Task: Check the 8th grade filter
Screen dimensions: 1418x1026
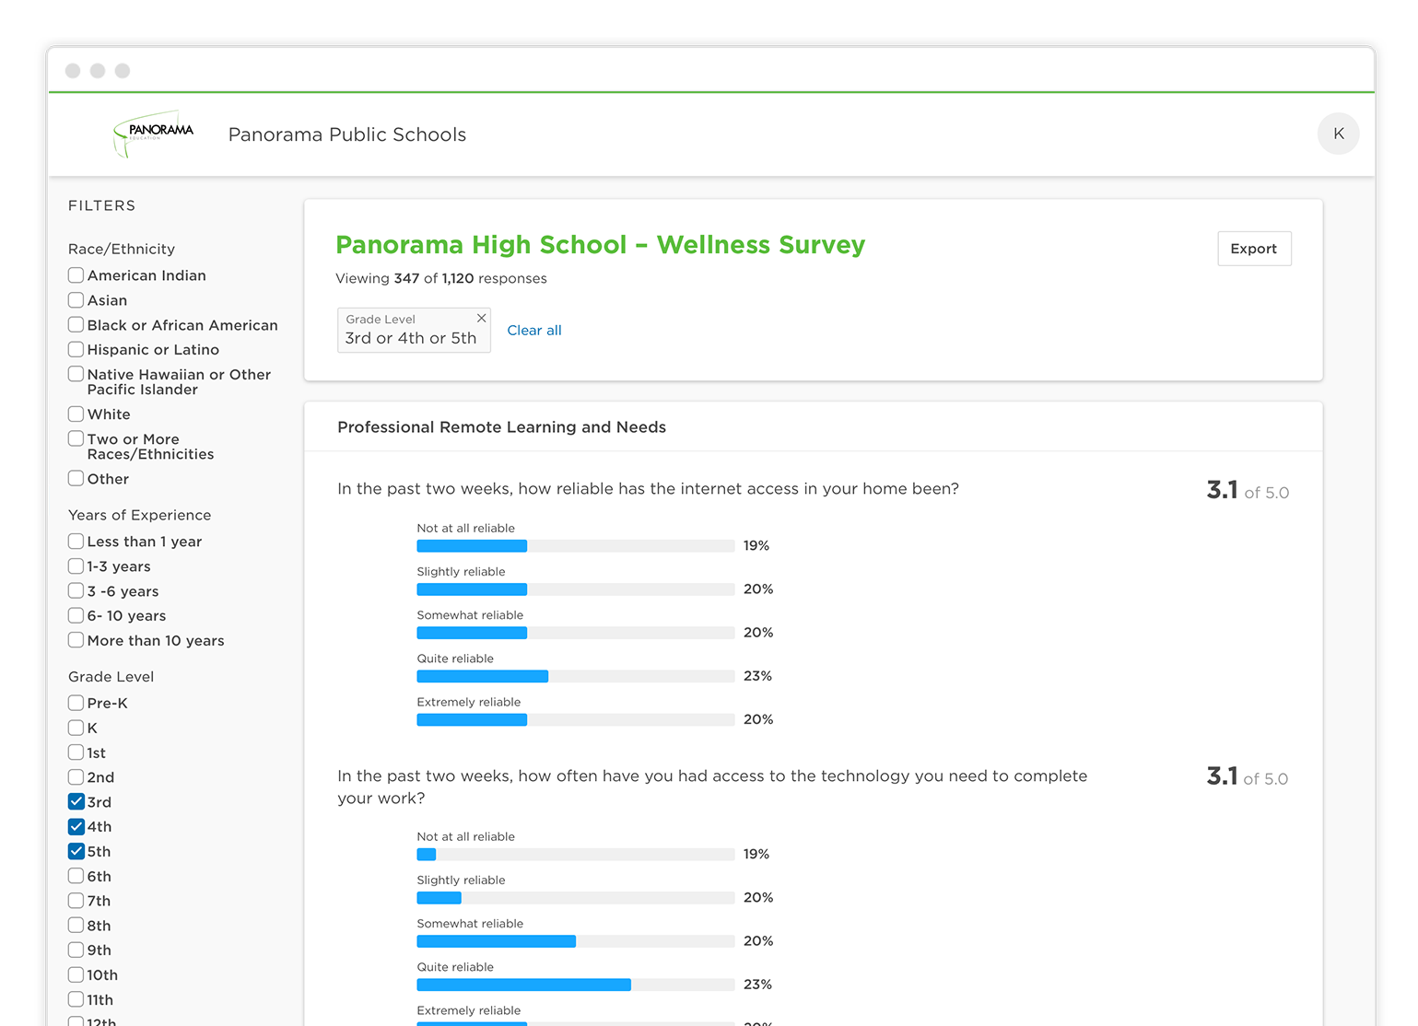Action: pos(76,926)
